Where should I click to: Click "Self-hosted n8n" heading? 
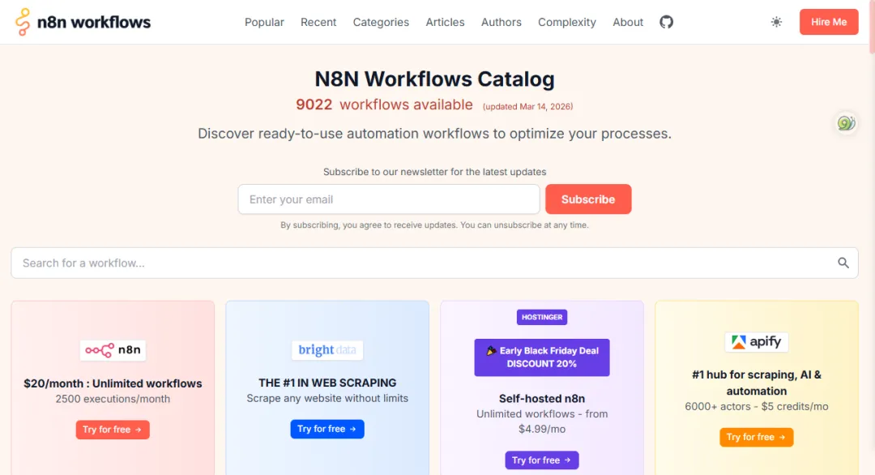point(542,399)
